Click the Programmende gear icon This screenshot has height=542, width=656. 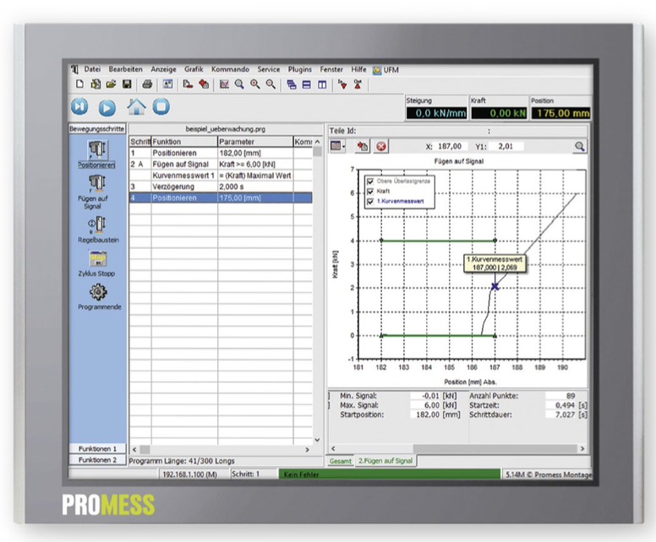[96, 292]
